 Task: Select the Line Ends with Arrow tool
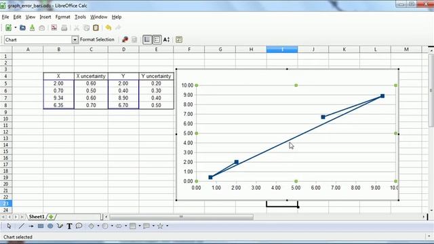[31, 226]
